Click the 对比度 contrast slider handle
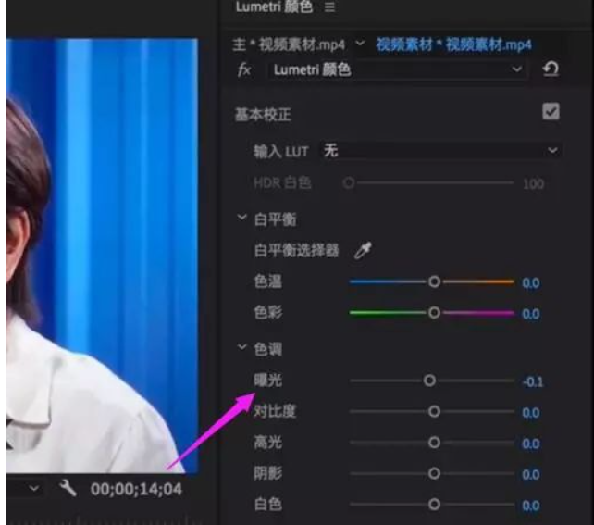The image size is (594, 525). pyautogui.click(x=434, y=411)
